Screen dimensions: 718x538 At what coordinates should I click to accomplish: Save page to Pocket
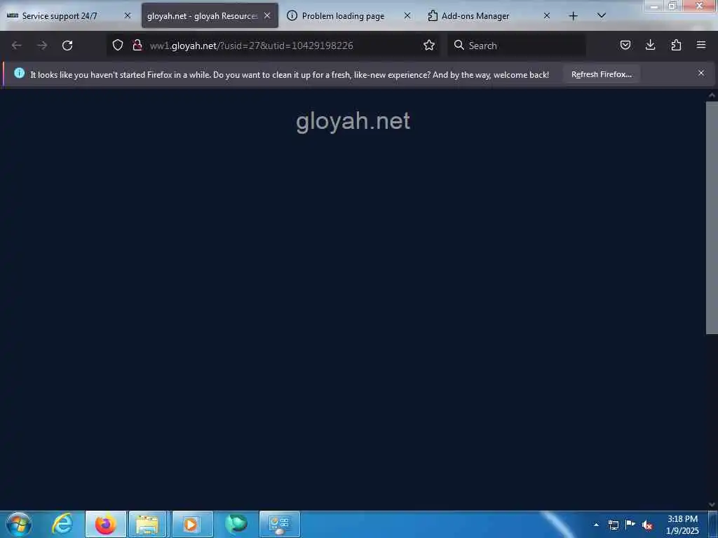625,46
